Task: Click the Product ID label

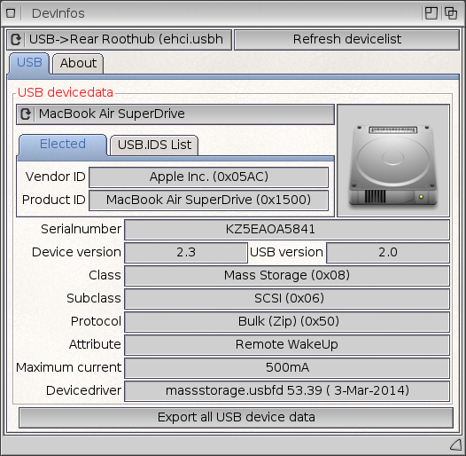Action: pos(54,200)
